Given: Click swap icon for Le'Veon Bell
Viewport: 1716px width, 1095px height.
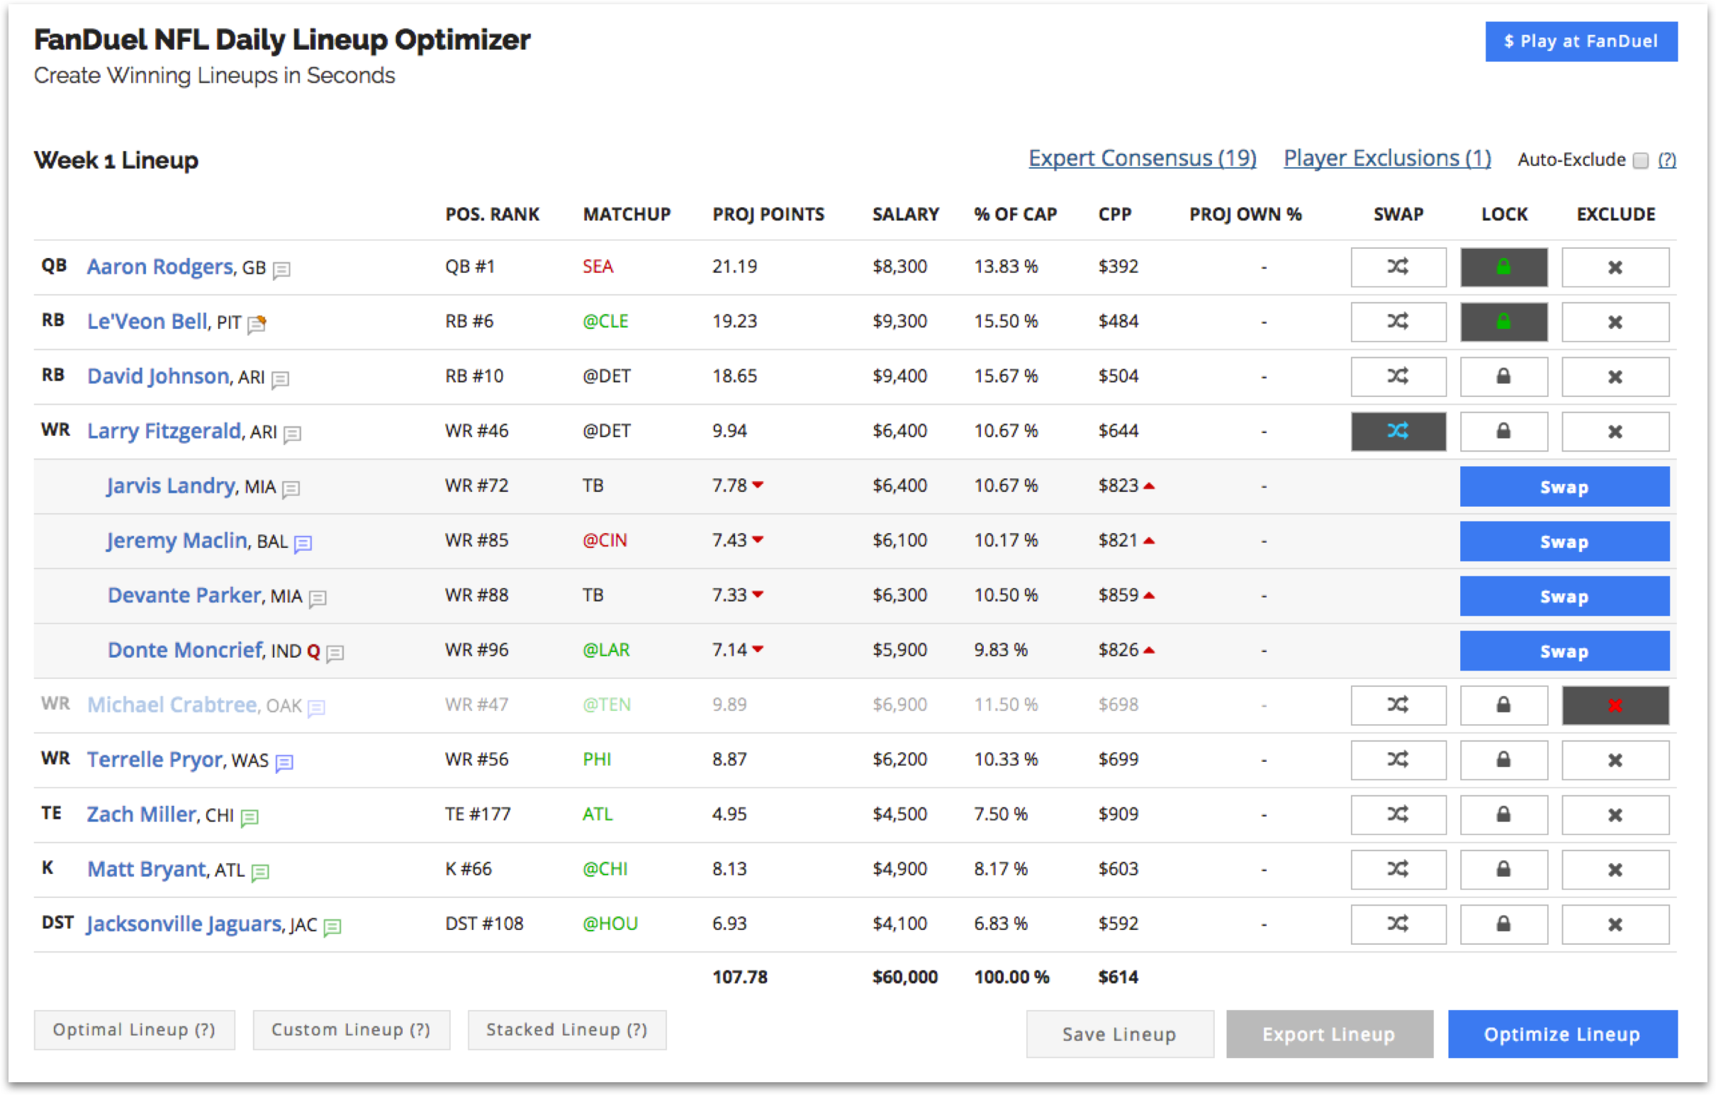Looking at the screenshot, I should click(1398, 322).
